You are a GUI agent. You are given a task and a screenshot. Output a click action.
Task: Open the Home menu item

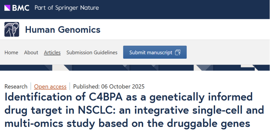11,53
